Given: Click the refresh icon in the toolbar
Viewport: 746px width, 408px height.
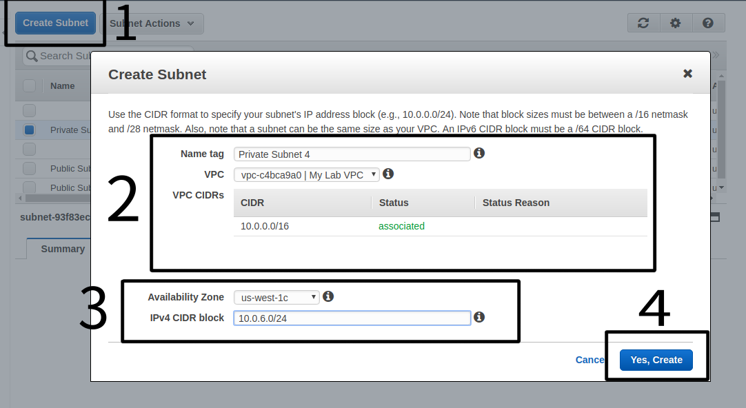Looking at the screenshot, I should 643,23.
